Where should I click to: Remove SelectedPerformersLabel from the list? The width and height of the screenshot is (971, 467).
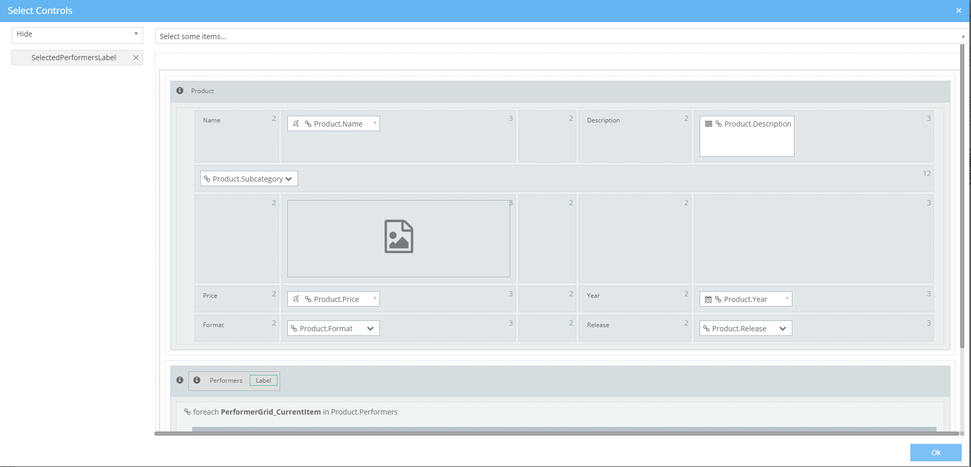coord(136,58)
